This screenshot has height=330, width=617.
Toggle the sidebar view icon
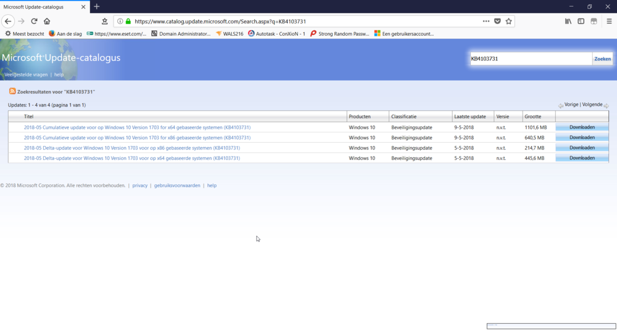[x=581, y=21]
